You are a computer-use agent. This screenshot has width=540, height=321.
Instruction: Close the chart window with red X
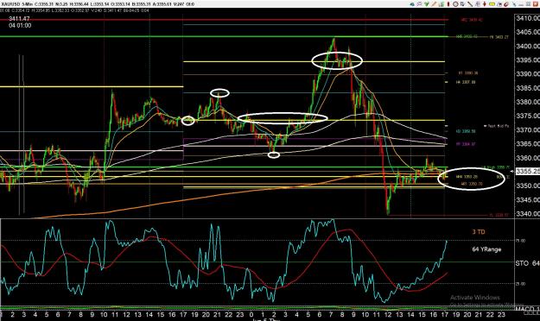535,4
